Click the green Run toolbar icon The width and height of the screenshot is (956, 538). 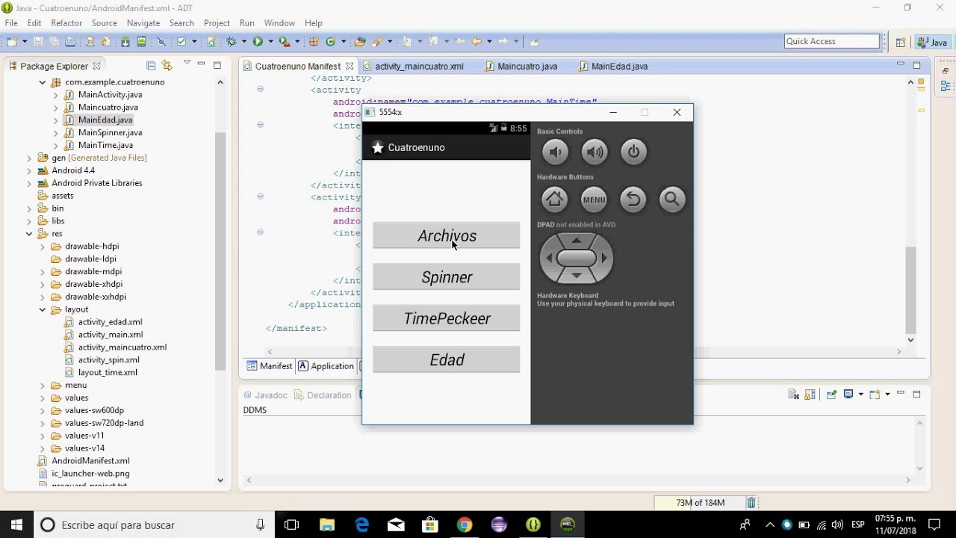[x=258, y=42]
